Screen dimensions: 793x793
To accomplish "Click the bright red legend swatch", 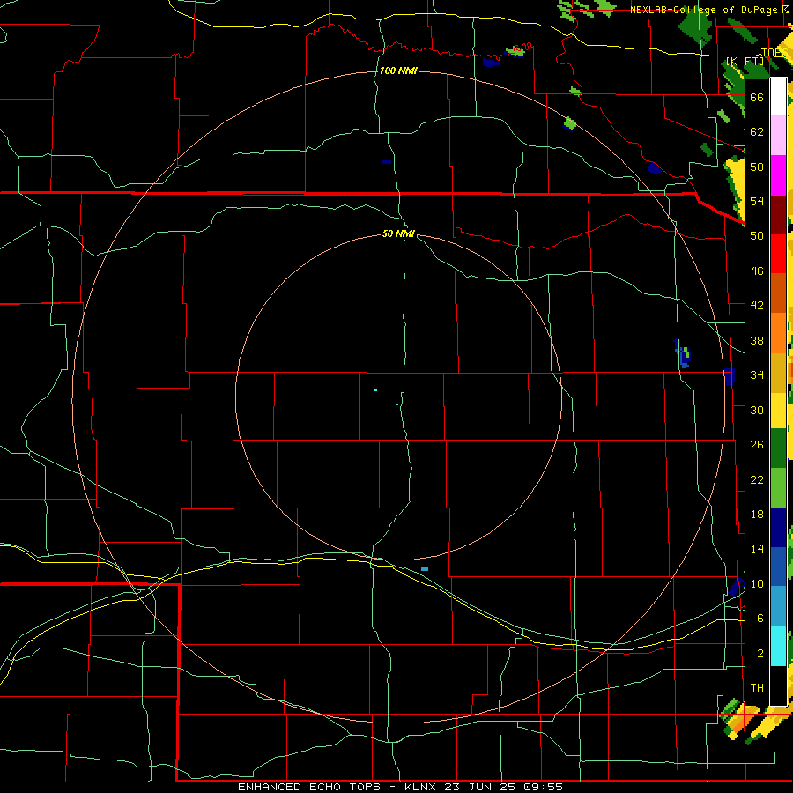I will click(778, 254).
